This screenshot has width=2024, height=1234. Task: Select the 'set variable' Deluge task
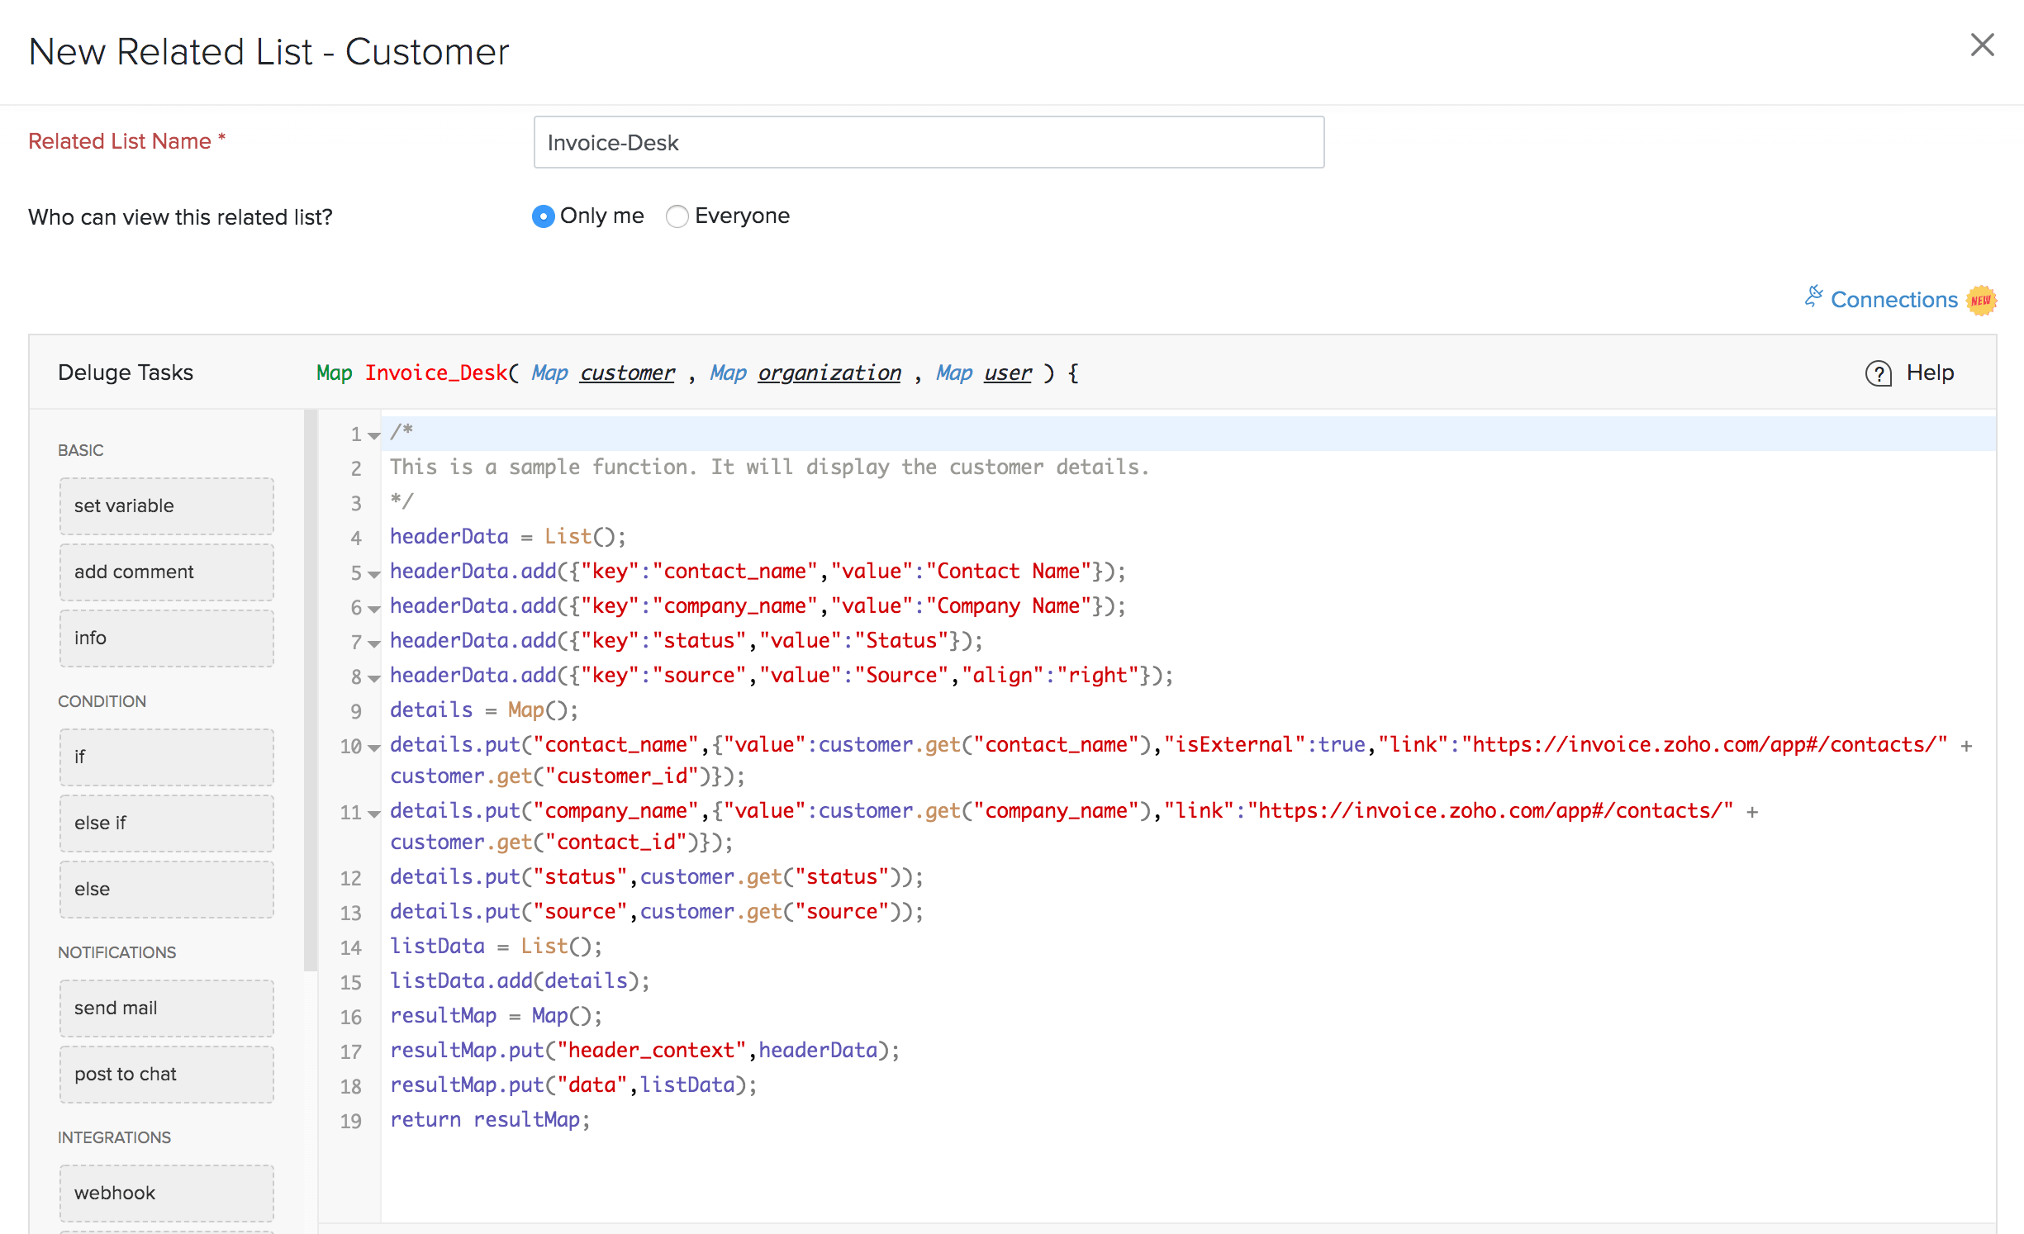pyautogui.click(x=166, y=505)
